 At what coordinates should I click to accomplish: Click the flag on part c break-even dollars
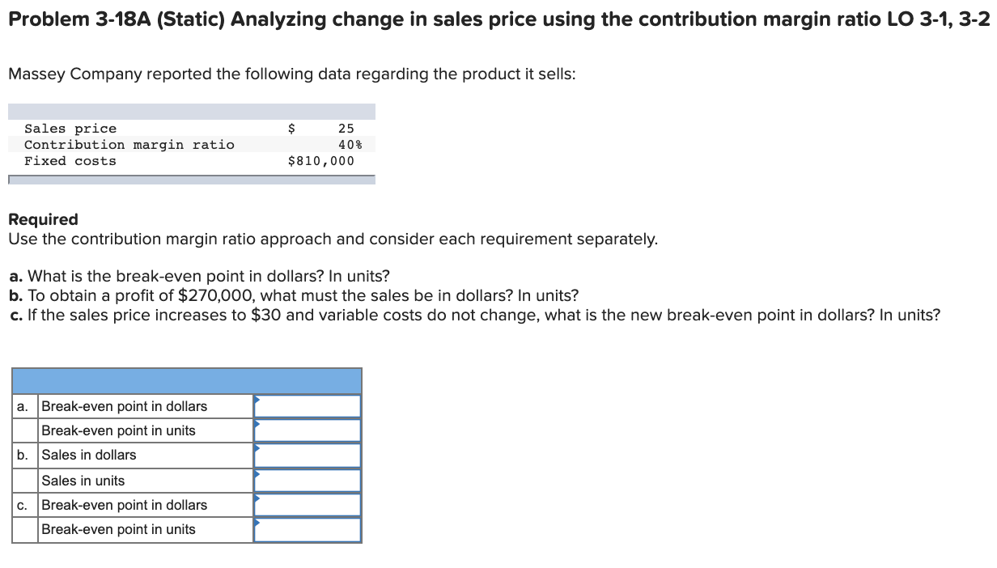257,500
